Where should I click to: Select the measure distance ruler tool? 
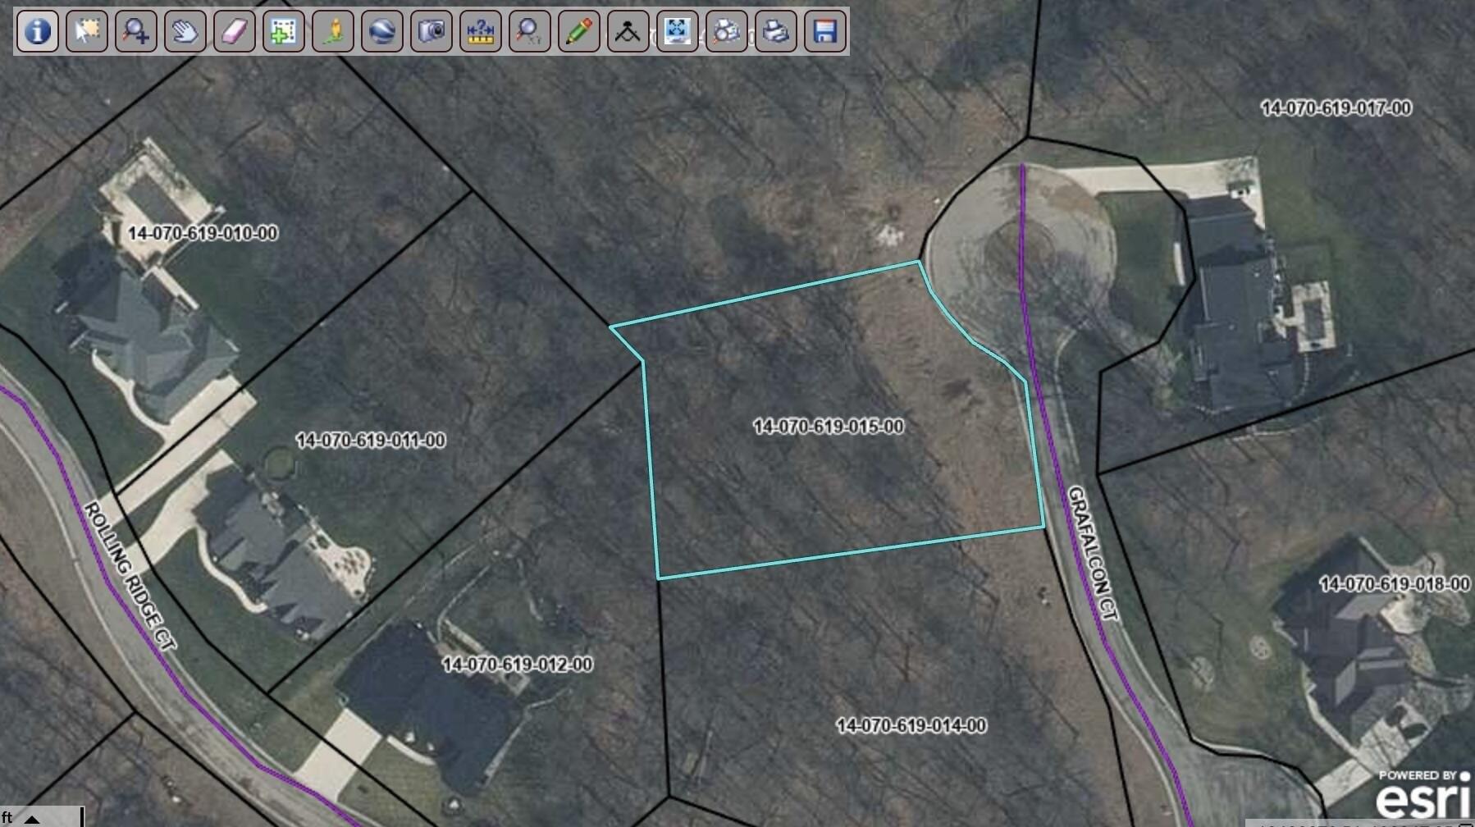tap(481, 31)
